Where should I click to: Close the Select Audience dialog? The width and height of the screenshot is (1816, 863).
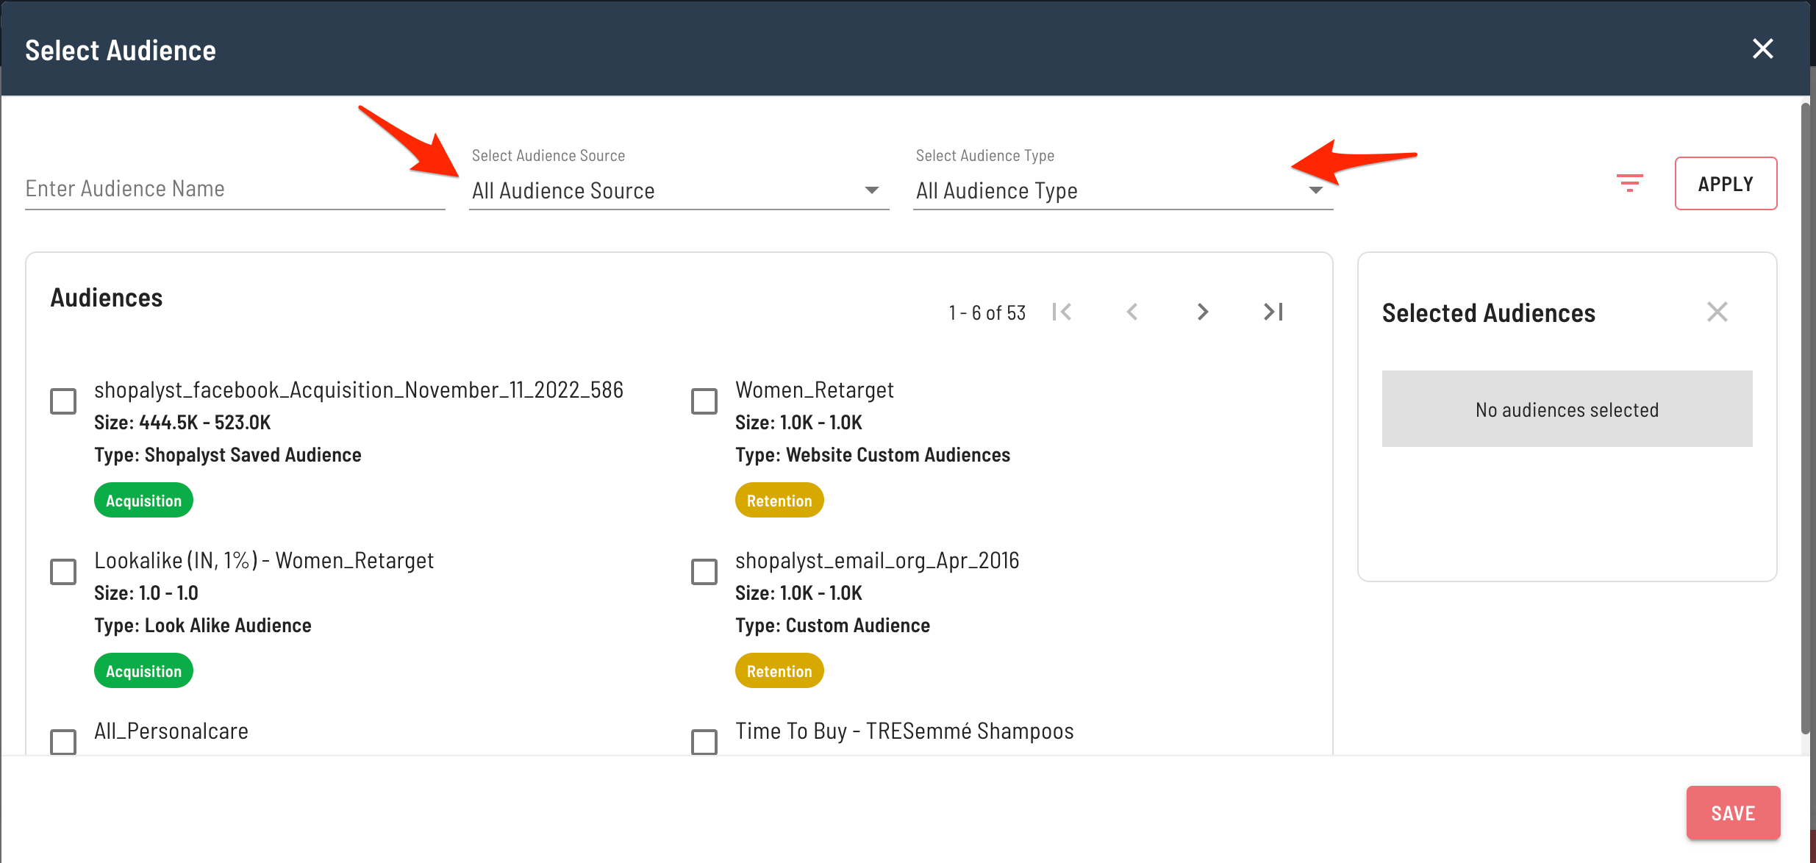tap(1762, 49)
